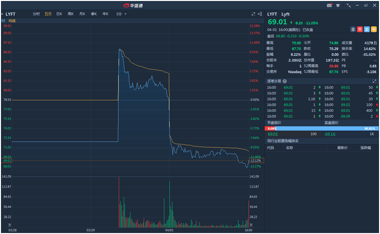Screen dimensions: 380x234
Task: Click the 盘后 after-hours price 68.80
Action: pos(281,36)
